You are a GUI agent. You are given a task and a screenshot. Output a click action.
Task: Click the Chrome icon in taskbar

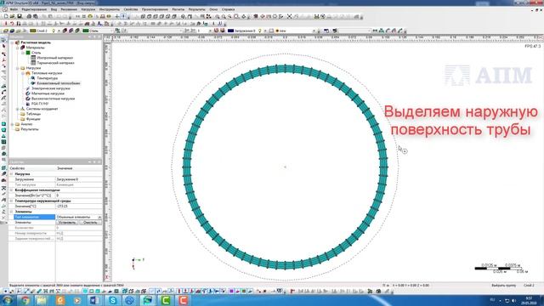[x=25, y=300]
